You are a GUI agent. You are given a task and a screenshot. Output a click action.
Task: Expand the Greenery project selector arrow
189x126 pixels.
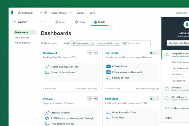coord(41,22)
